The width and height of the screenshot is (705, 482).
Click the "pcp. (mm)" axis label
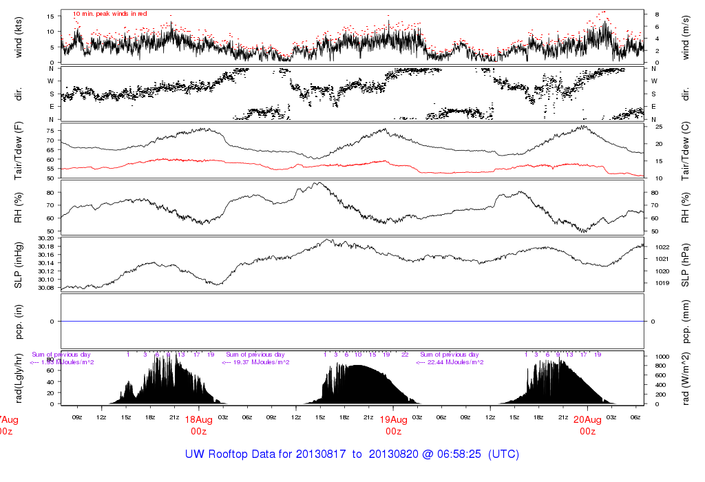click(686, 322)
